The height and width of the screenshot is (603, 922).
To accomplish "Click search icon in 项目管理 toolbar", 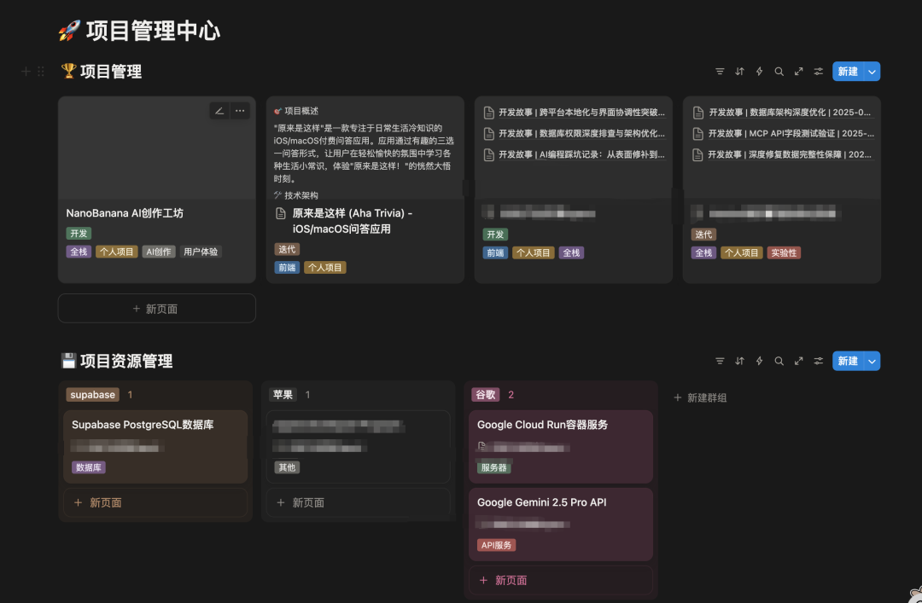I will point(779,72).
